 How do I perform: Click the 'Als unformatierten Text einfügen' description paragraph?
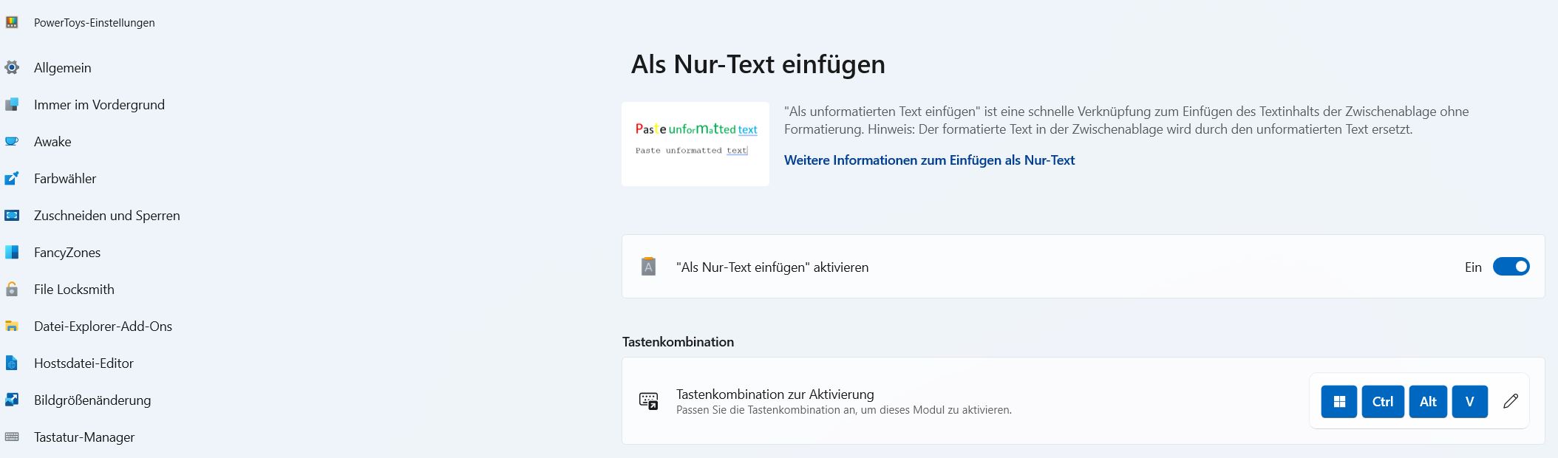1126,120
